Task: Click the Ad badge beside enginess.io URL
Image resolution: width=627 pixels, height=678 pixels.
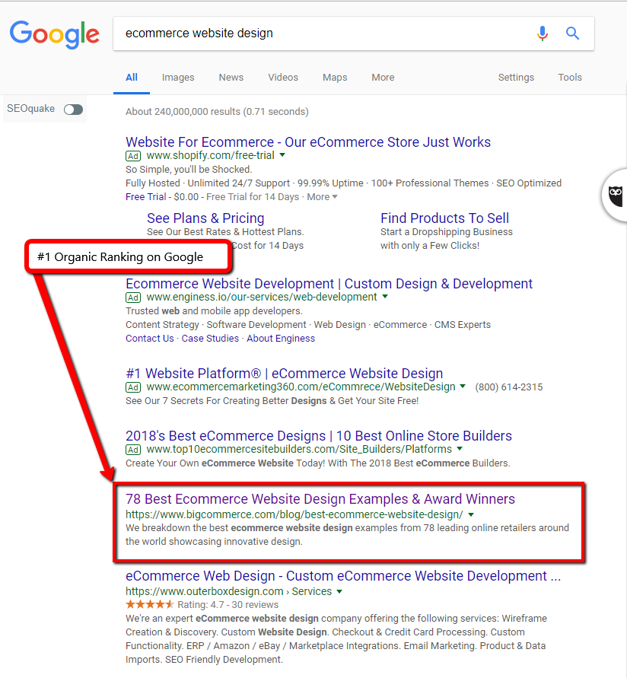Action: pos(133,298)
